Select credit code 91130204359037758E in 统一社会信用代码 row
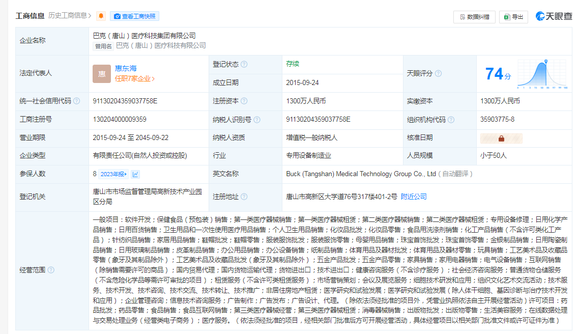Viewport: 578px width, 334px height. coord(125,101)
